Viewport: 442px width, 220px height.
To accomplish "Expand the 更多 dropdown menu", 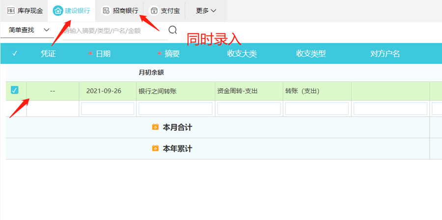I will [206, 10].
